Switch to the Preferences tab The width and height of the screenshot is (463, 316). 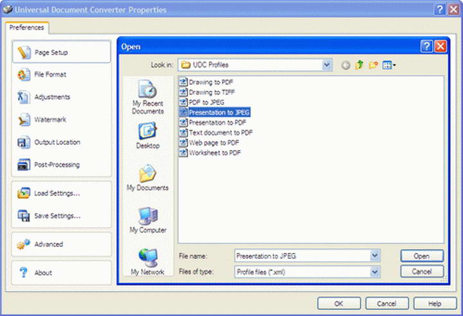27,28
